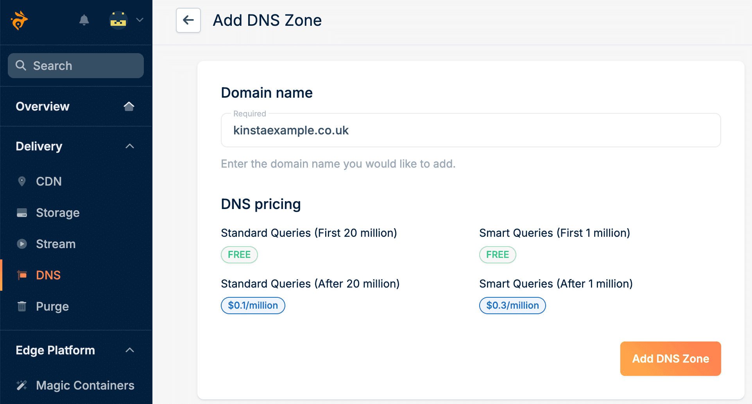Collapse the Delivery section
This screenshot has height=404, width=752.
pyautogui.click(x=129, y=146)
